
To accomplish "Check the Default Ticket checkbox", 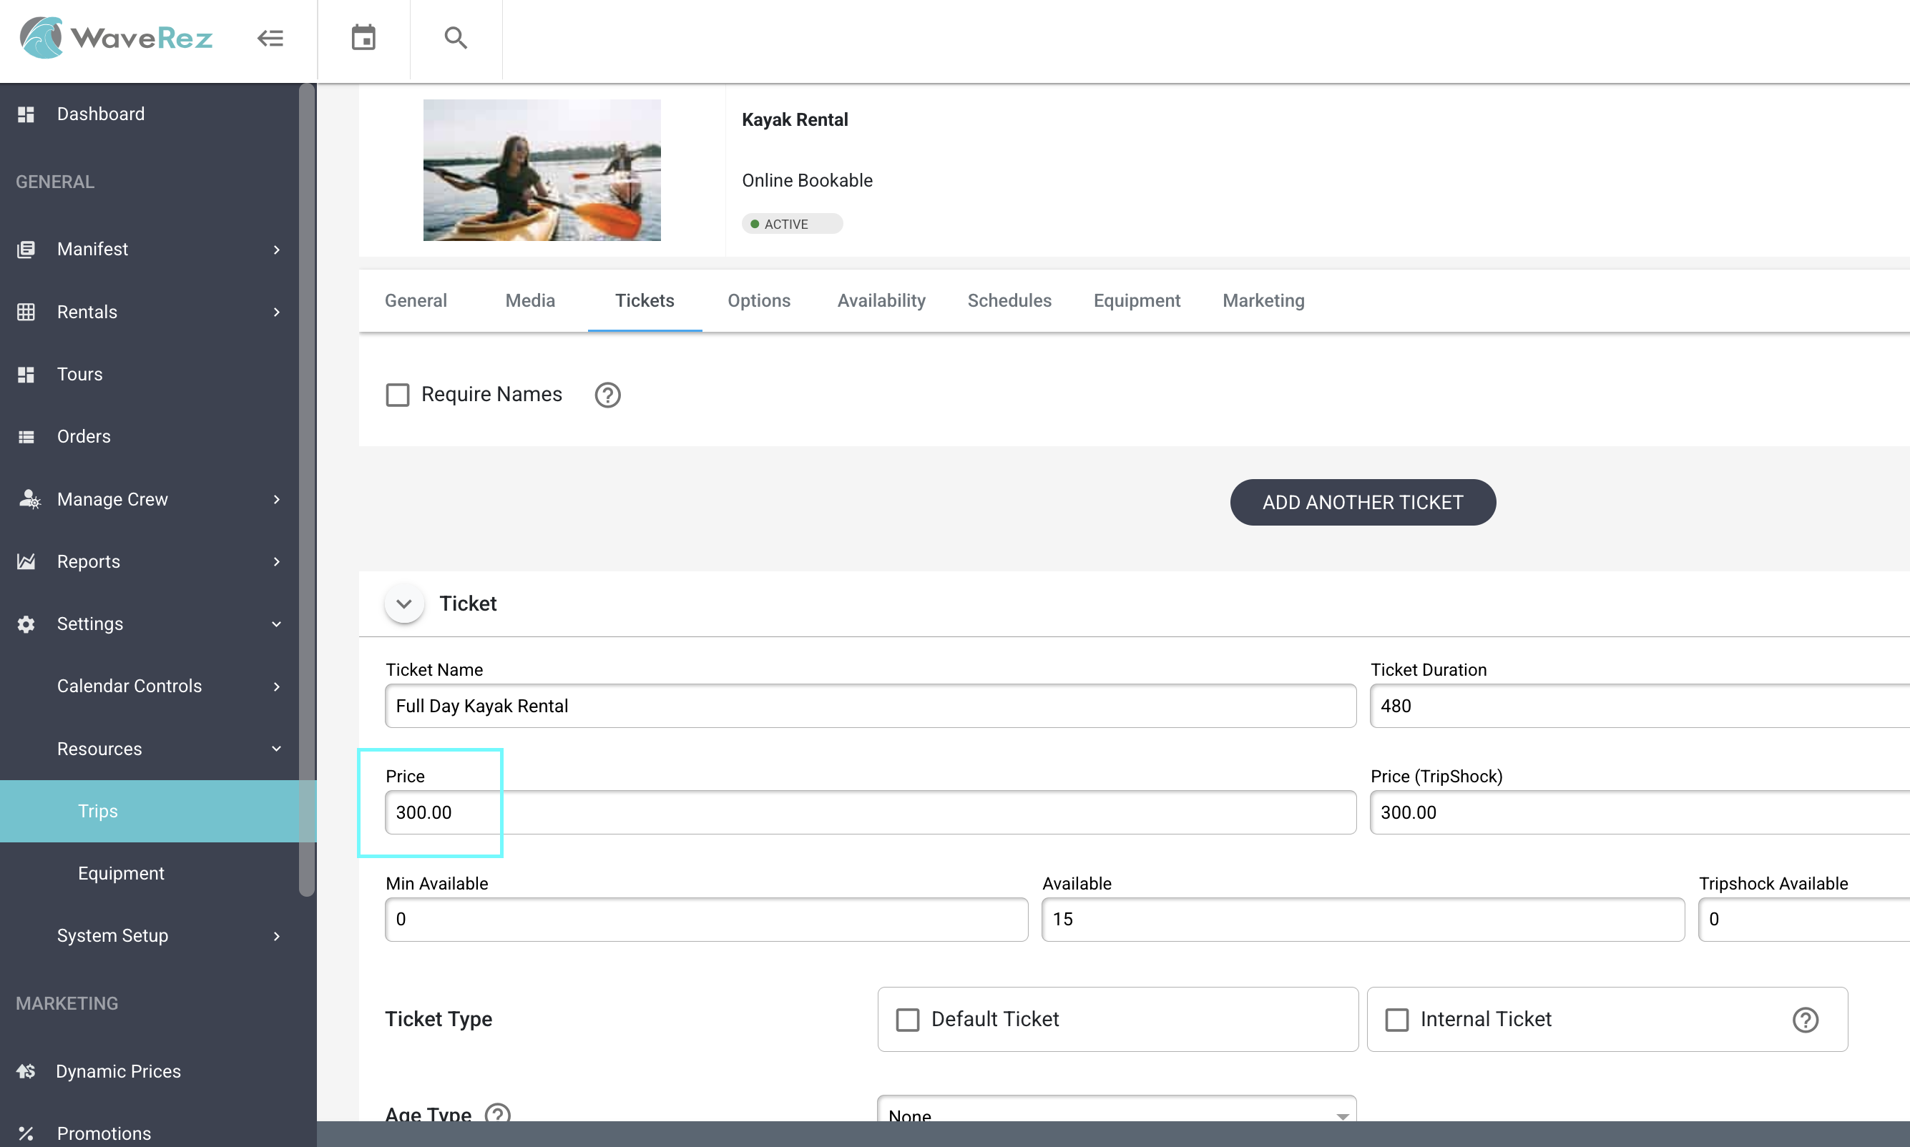I will click(908, 1020).
